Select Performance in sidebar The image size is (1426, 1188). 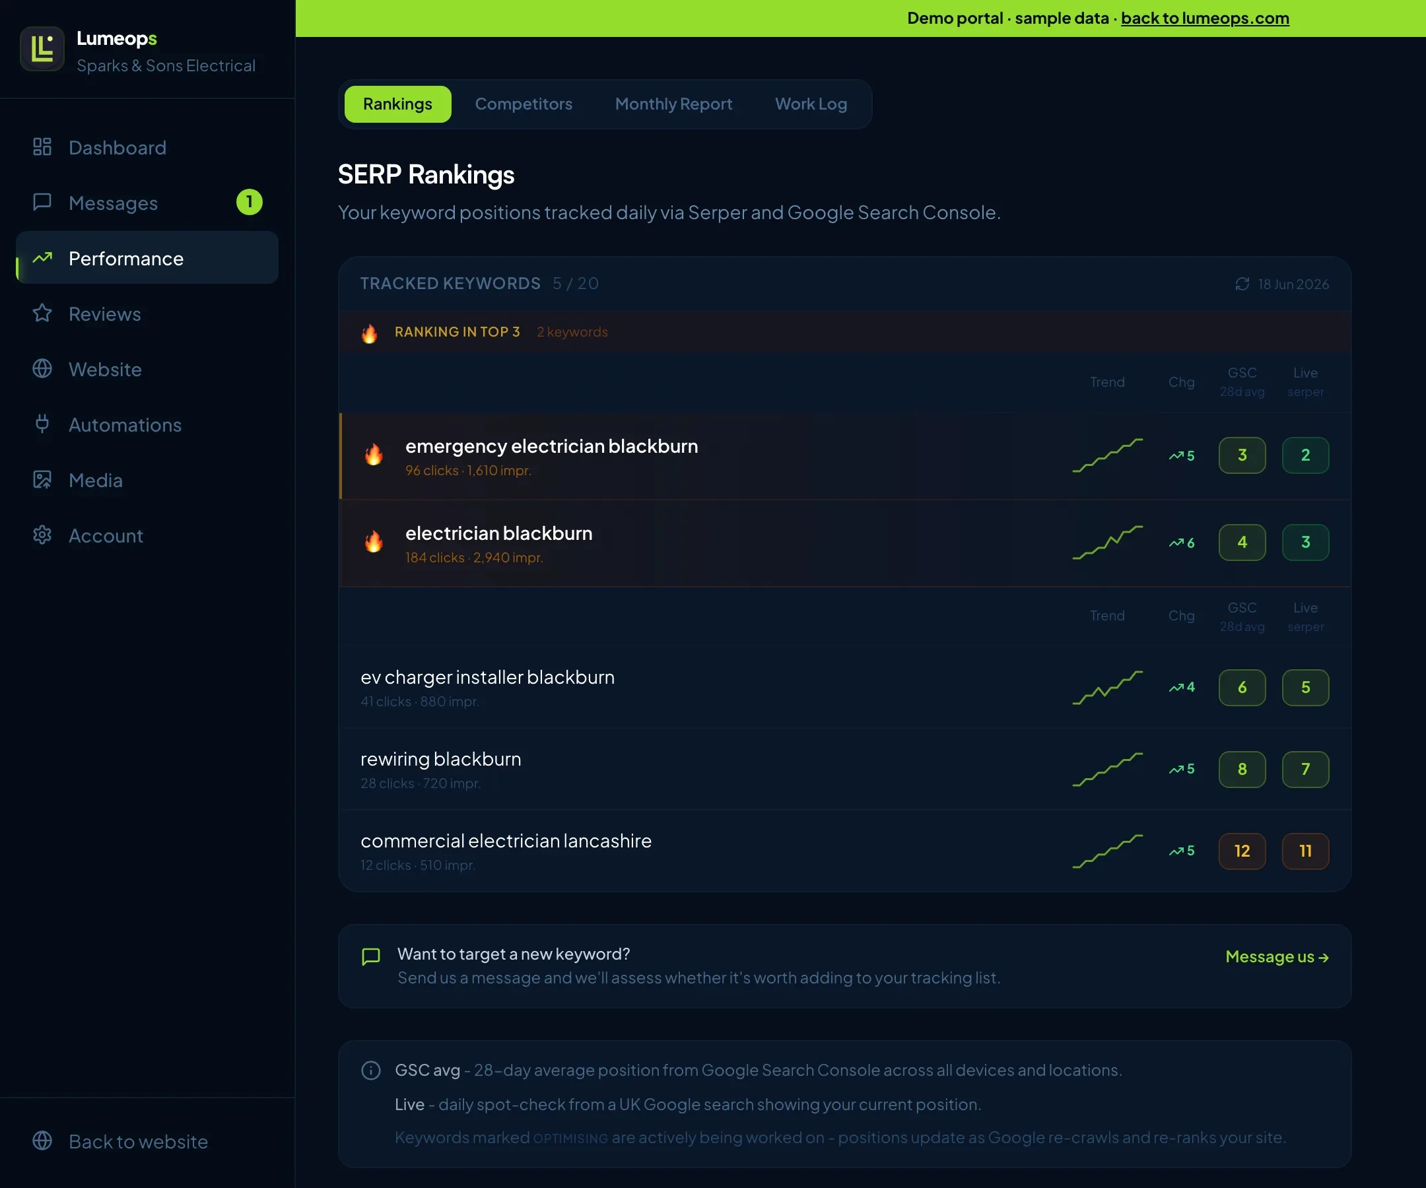pyautogui.click(x=147, y=258)
